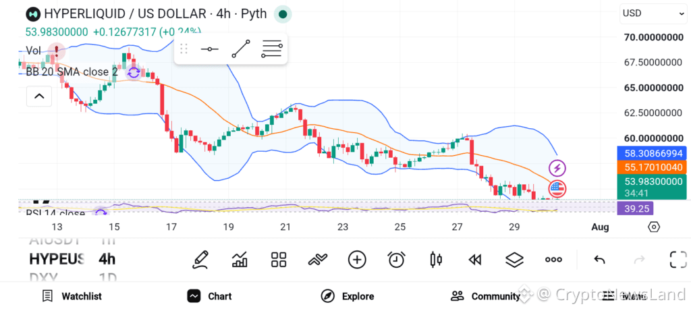Open the Indicators chart icon
Image resolution: width=691 pixels, height=311 pixels.
240,260
